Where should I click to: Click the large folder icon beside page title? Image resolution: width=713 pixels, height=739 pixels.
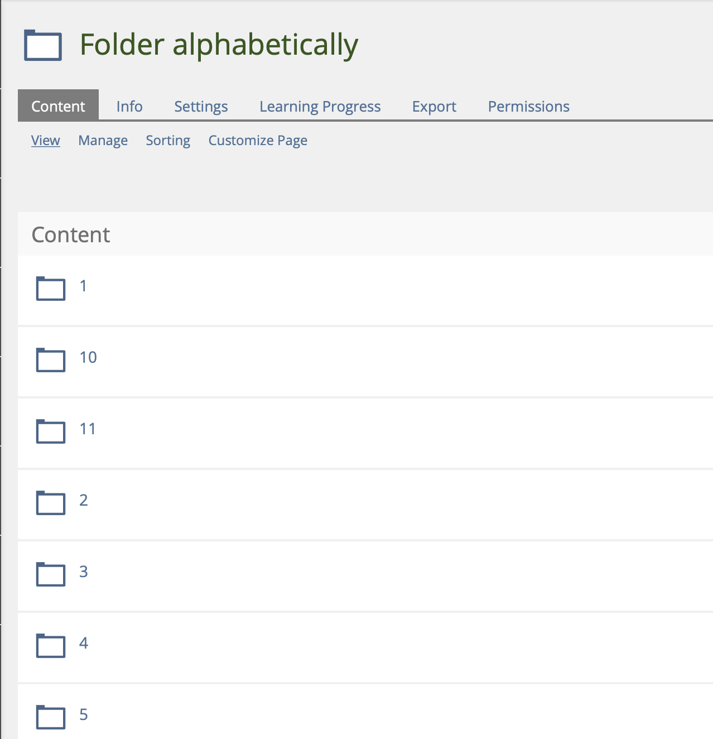(43, 45)
